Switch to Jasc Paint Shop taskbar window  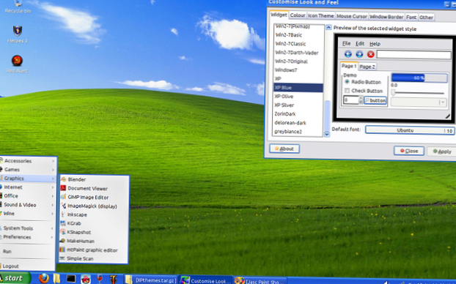tap(260, 281)
